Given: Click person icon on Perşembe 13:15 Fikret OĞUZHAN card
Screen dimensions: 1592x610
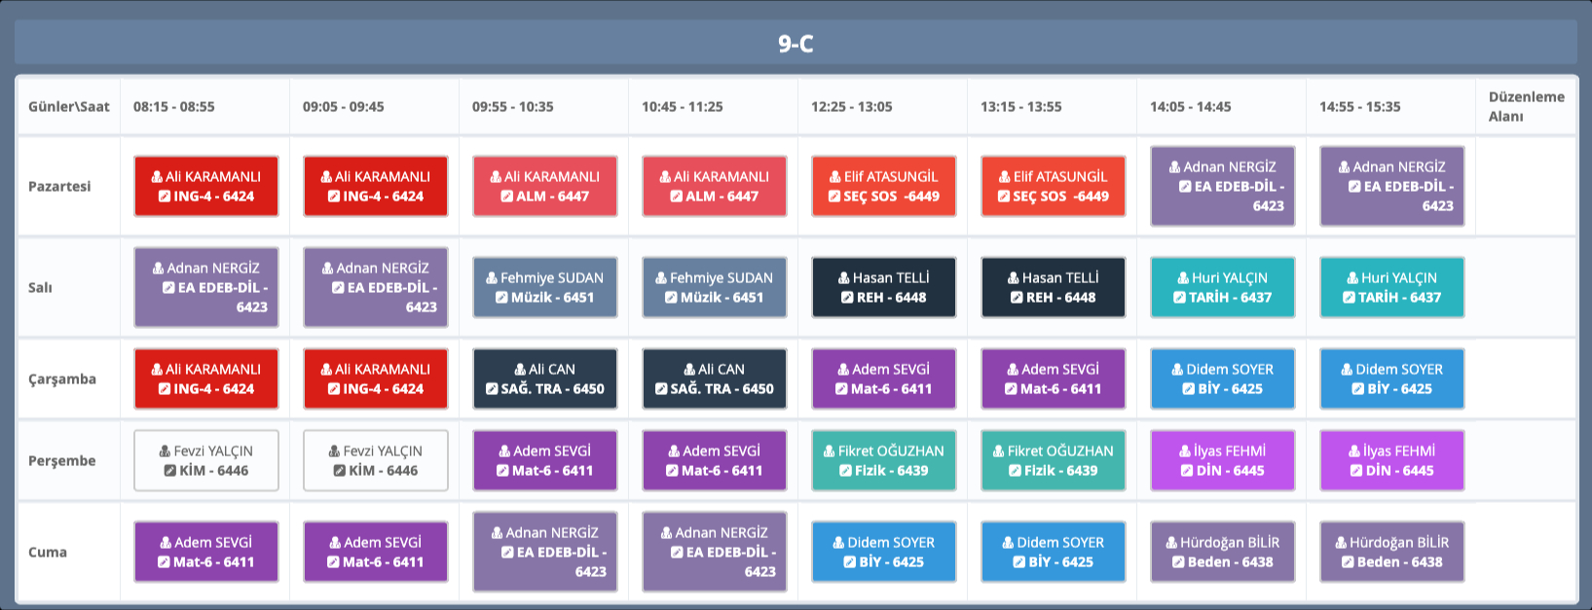Looking at the screenshot, I should (999, 451).
